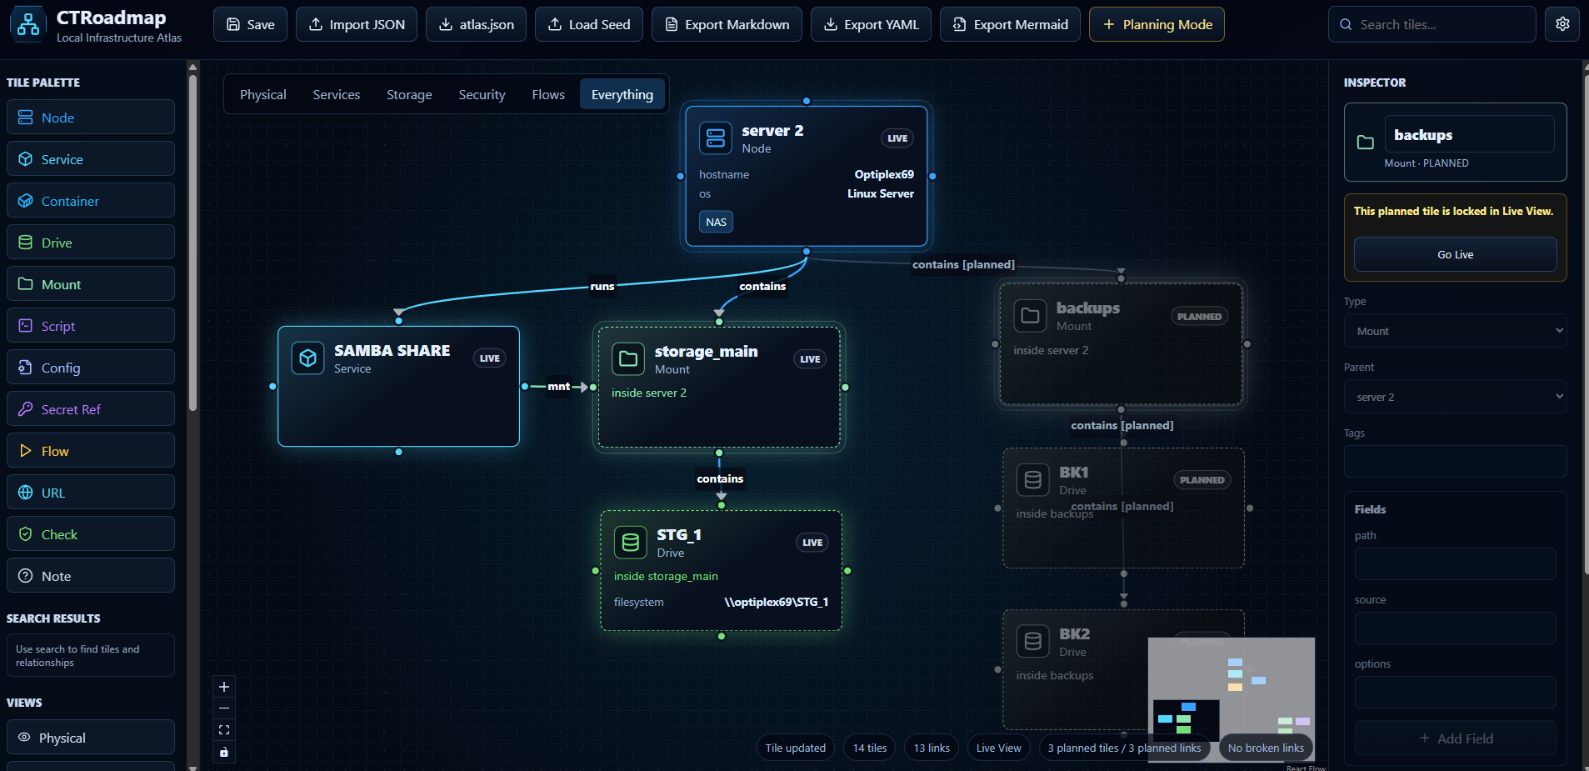Toggle Planning Mode on
The height and width of the screenshot is (771, 1589).
click(x=1157, y=24)
